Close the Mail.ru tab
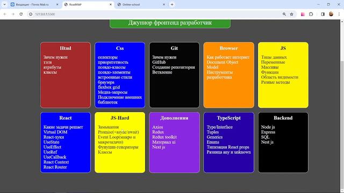Screen dimensions: 344x193 tap(58, 4)
